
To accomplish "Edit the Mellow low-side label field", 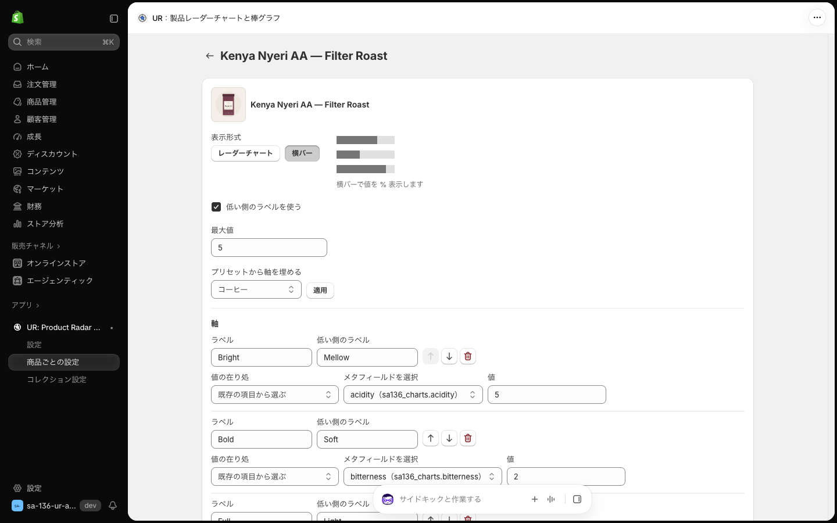I will [x=367, y=357].
